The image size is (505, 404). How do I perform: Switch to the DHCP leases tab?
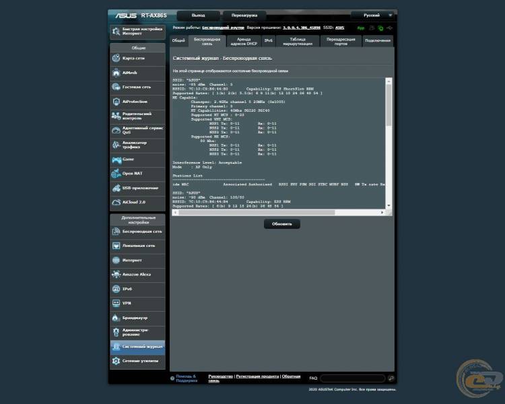244,41
